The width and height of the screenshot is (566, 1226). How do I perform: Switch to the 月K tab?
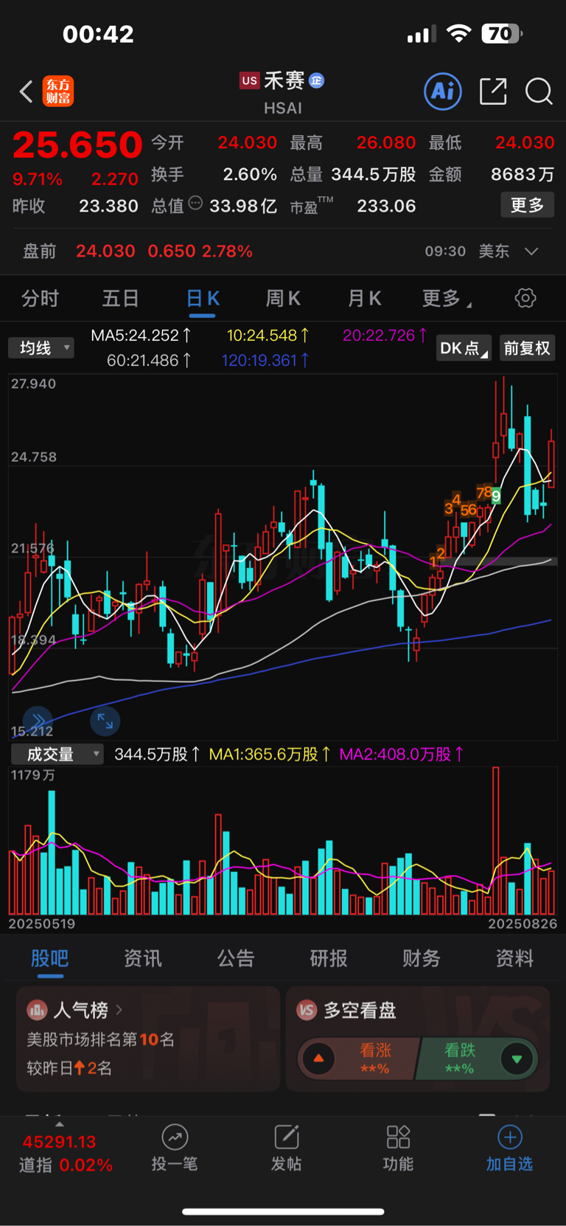364,299
